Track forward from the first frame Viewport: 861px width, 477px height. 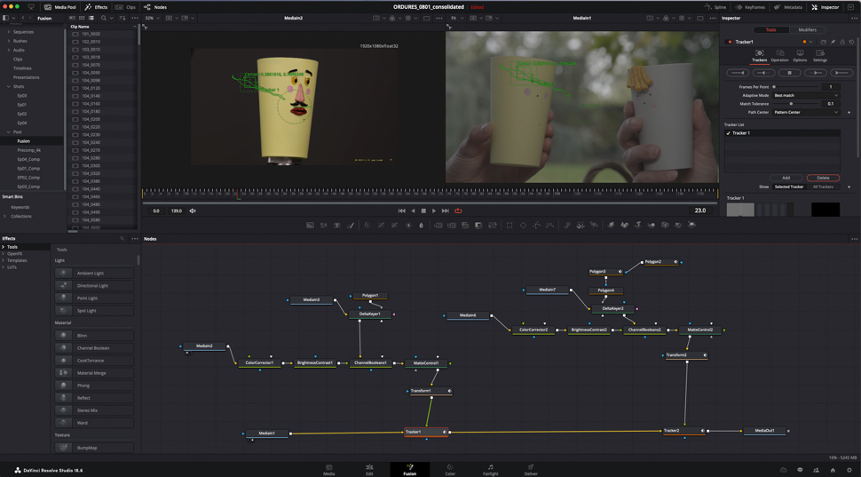[841, 73]
